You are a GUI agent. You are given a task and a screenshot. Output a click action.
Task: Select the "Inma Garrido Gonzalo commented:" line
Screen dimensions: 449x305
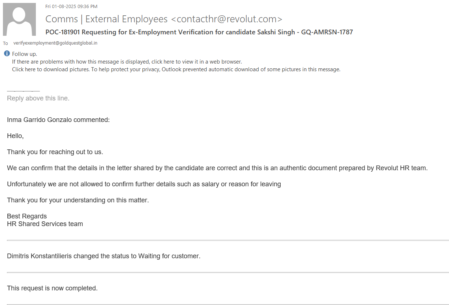pos(58,120)
